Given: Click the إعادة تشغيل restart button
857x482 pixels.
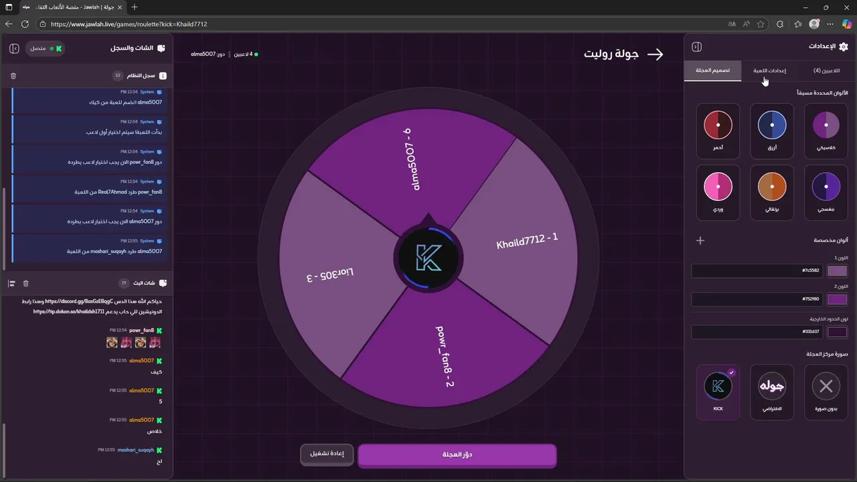Looking at the screenshot, I should [x=327, y=455].
